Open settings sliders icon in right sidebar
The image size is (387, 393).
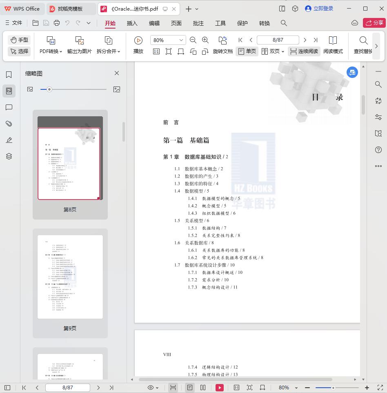point(378,117)
